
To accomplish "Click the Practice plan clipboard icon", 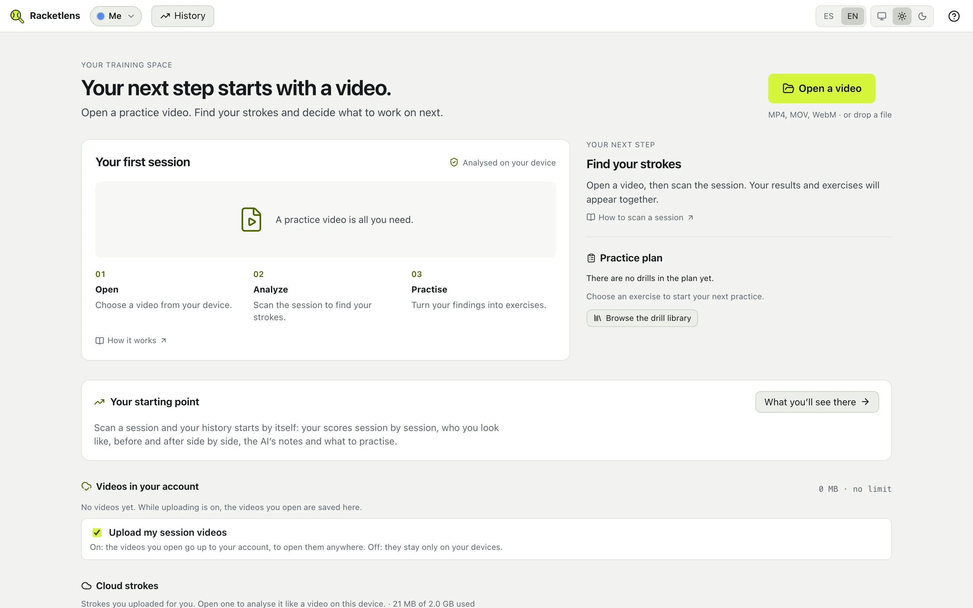I will [x=591, y=258].
